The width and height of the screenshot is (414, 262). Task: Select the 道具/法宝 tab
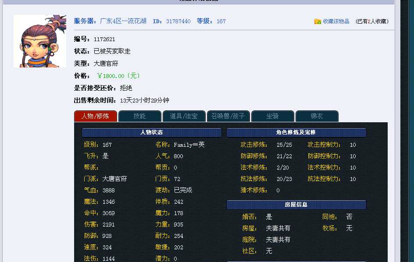pos(184,116)
